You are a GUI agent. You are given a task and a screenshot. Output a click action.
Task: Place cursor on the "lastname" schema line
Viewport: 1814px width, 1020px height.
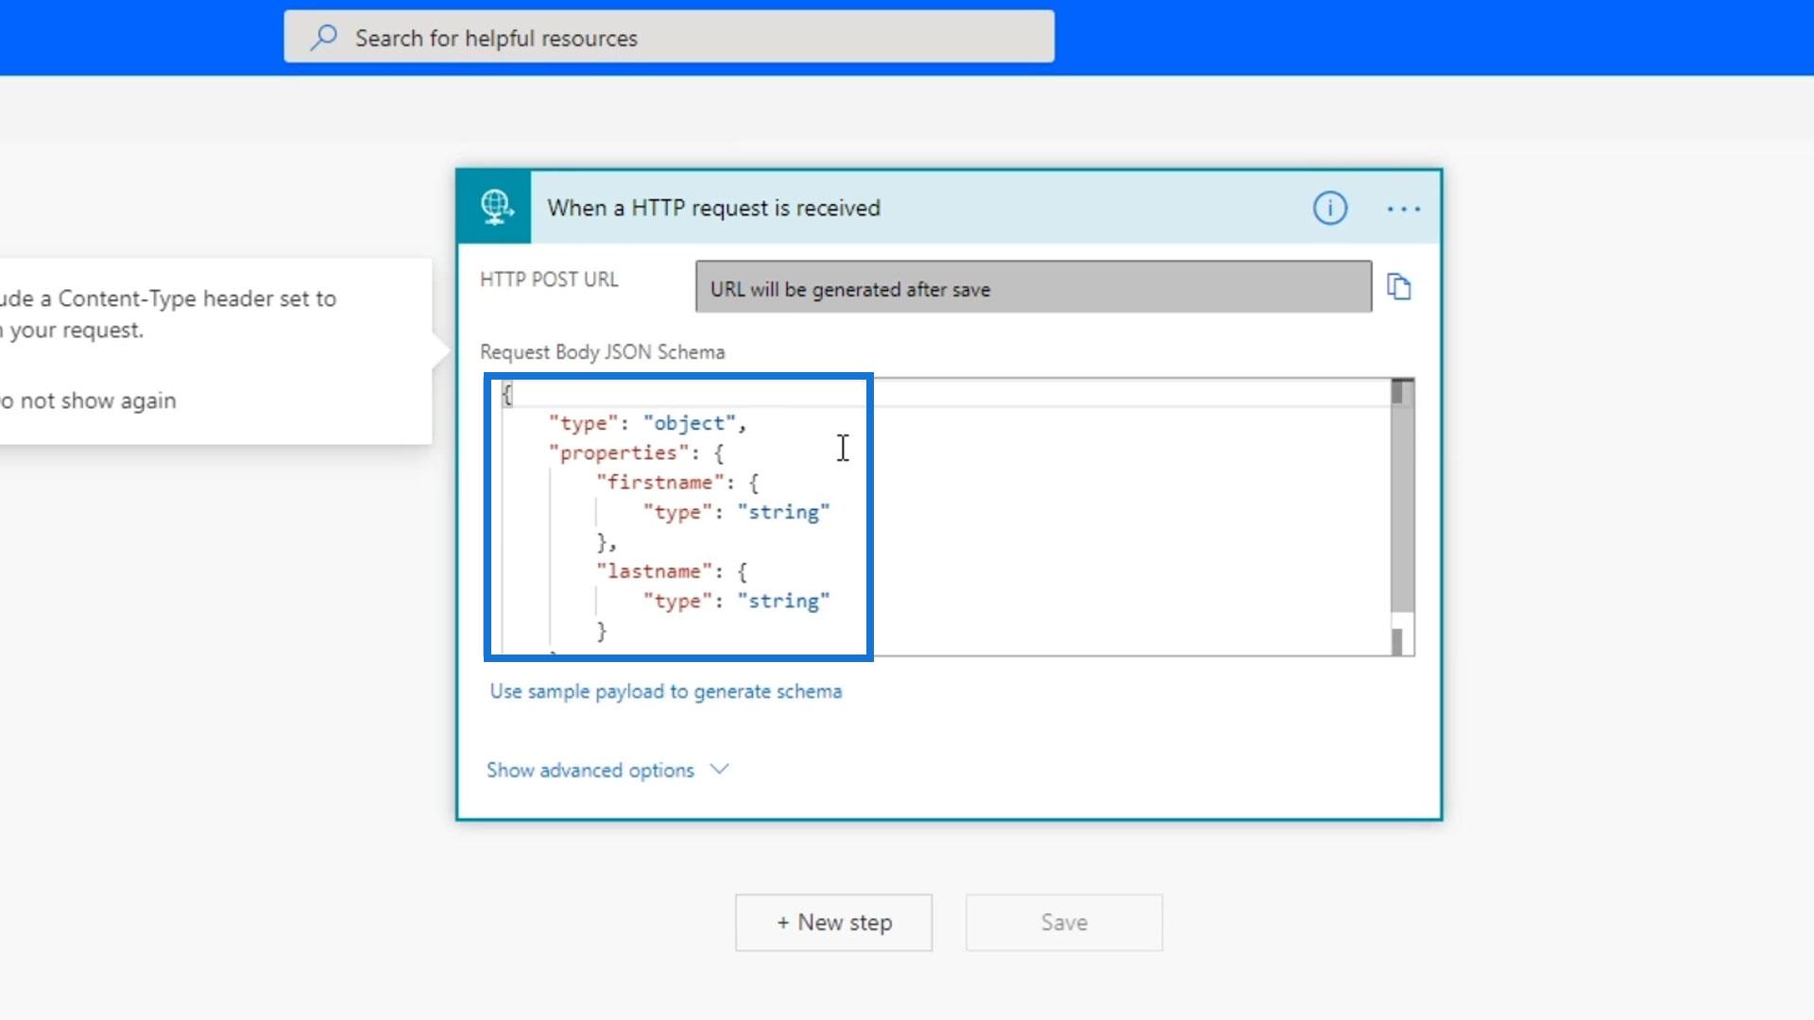pos(654,571)
